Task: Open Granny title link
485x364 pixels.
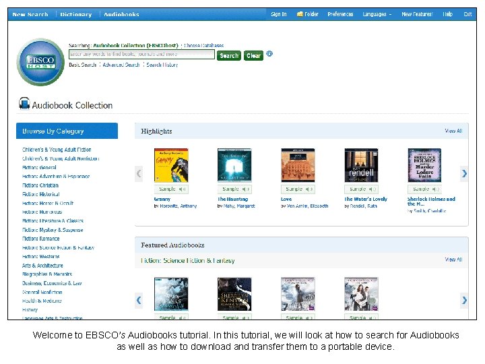Action: 162,200
